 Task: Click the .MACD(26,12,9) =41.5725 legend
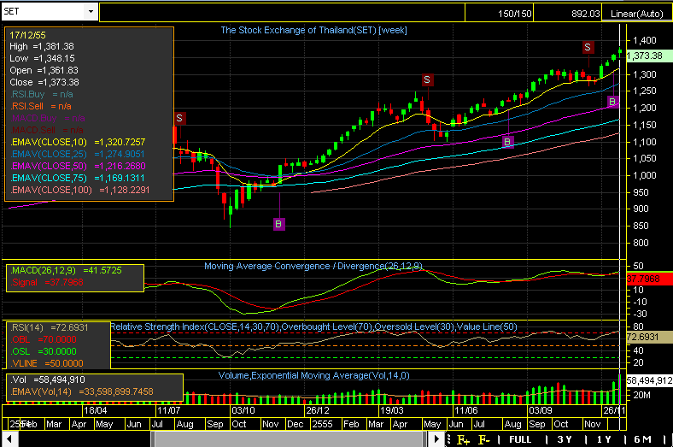66,271
